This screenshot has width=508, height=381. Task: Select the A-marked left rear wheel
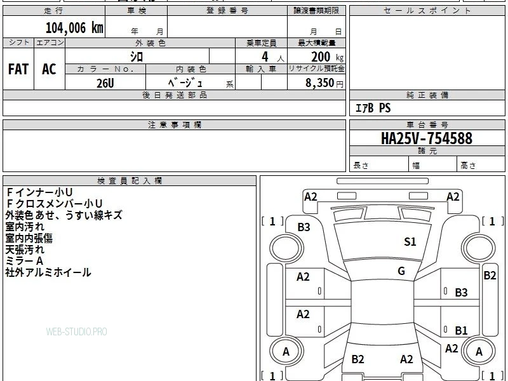click(286, 351)
